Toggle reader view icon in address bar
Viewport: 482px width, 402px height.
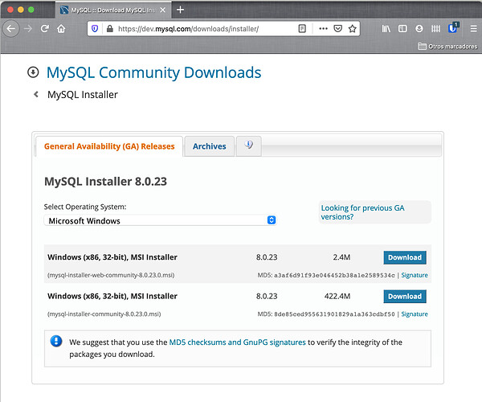click(x=302, y=29)
